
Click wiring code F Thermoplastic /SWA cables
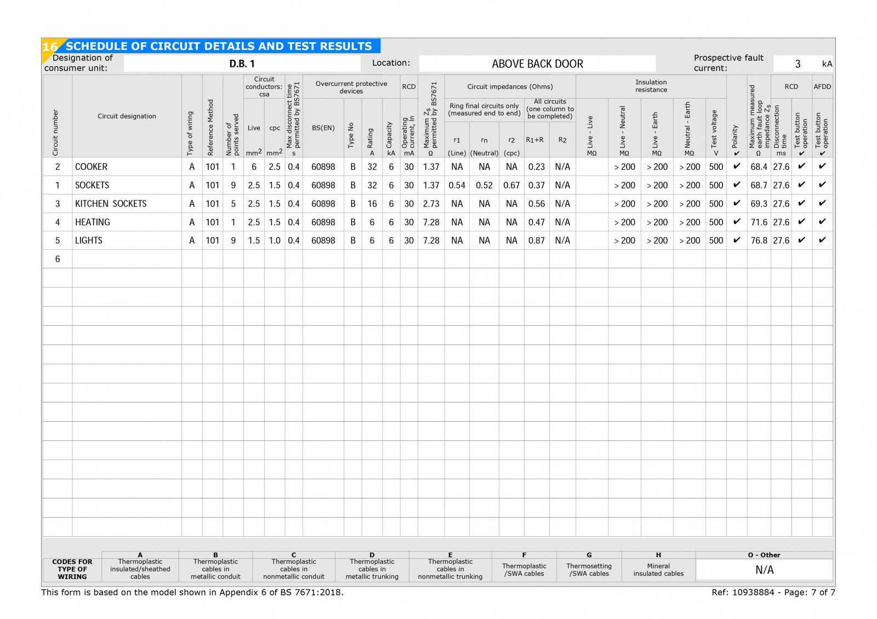click(524, 566)
